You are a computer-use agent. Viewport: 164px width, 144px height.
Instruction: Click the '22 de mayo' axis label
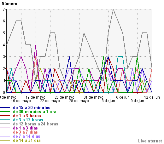point(50,101)
